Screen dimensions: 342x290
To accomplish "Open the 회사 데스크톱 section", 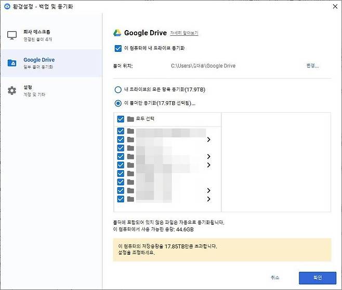I will coord(51,35).
